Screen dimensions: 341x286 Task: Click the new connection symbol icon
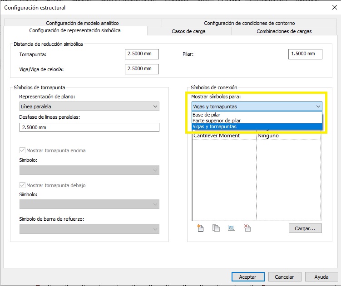(x=200, y=228)
